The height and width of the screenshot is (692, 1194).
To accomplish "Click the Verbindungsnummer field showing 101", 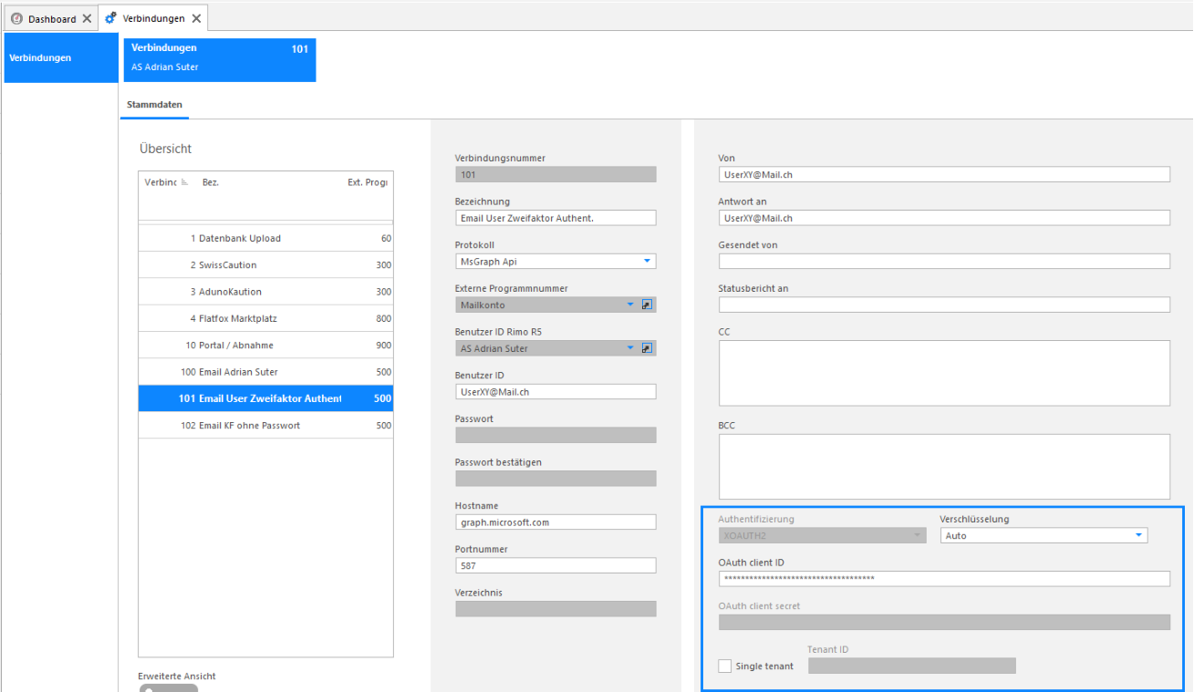I will coord(555,174).
